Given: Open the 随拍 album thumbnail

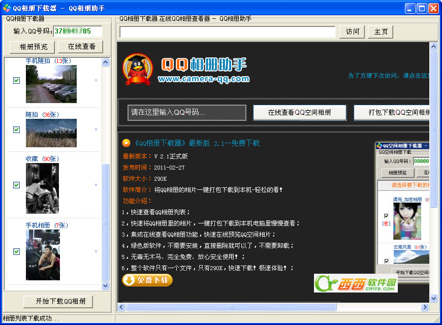Looking at the screenshot, I should coord(51,133).
